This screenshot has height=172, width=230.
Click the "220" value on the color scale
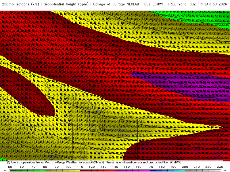(x=208, y=167)
